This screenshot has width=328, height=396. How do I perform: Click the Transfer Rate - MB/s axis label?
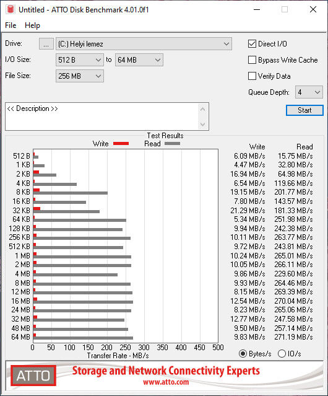tap(118, 356)
